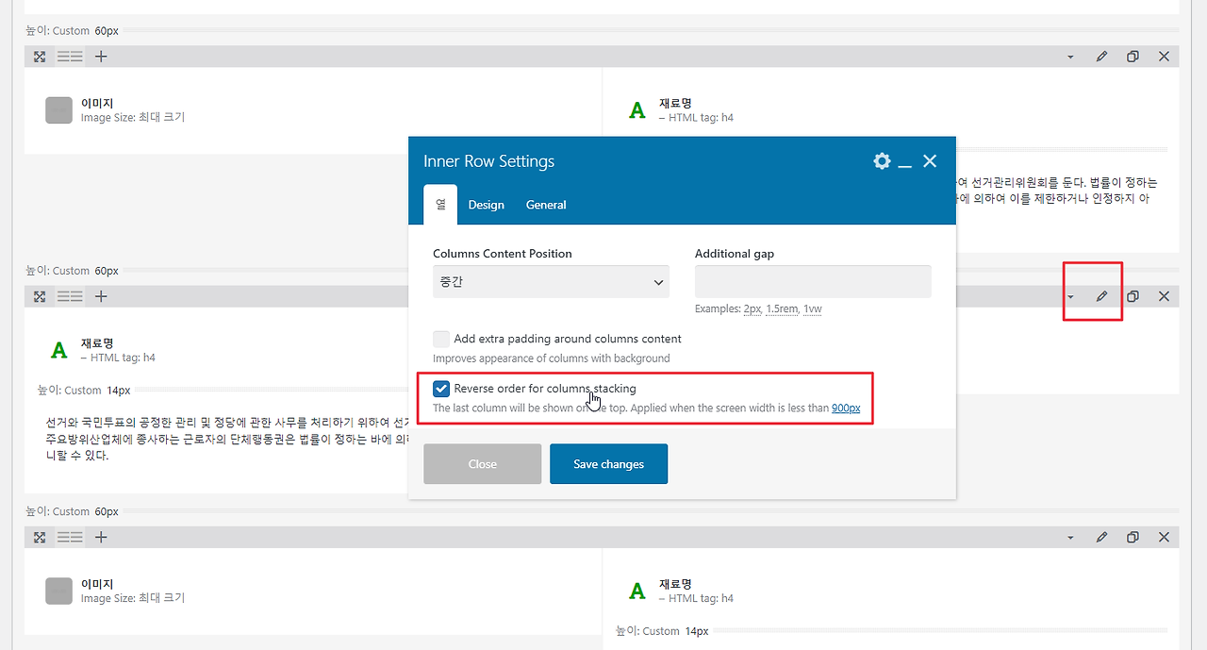
Task: Change column layout of topmost inner row
Action: pyautogui.click(x=70, y=57)
